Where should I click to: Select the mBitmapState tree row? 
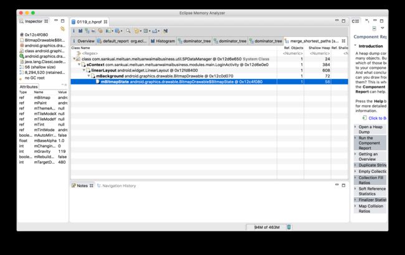[x=209, y=81]
